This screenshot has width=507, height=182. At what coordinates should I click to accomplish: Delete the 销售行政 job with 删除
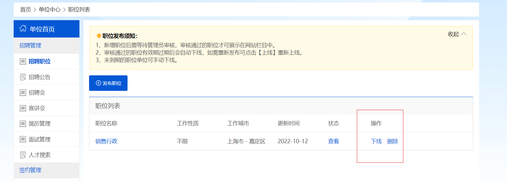(x=393, y=141)
